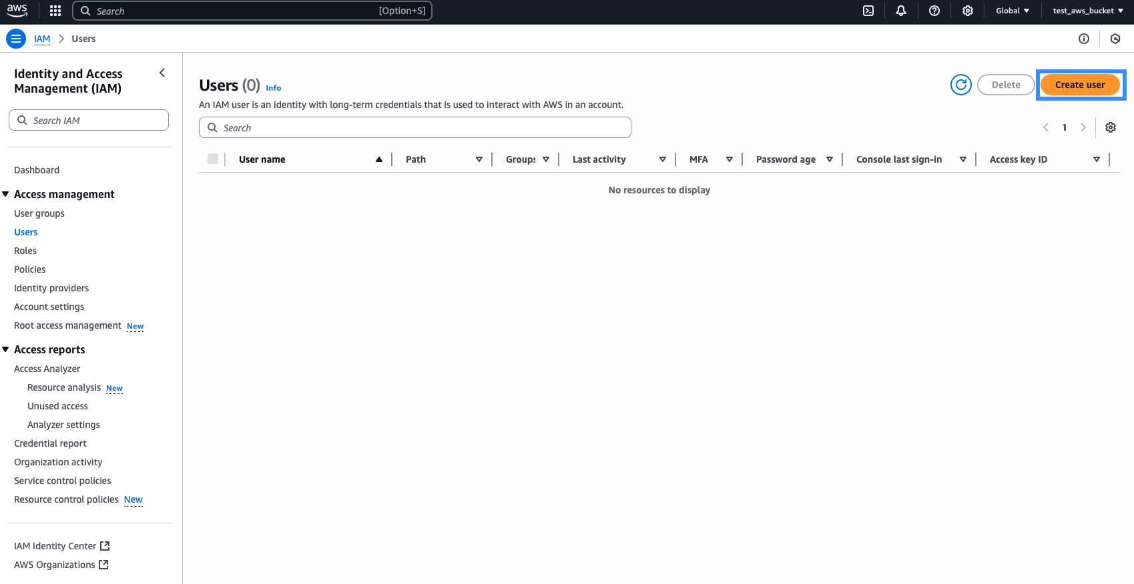Viewport: 1134px width, 584px height.
Task: Open Analyzer settings in sidebar
Action: (x=63, y=425)
